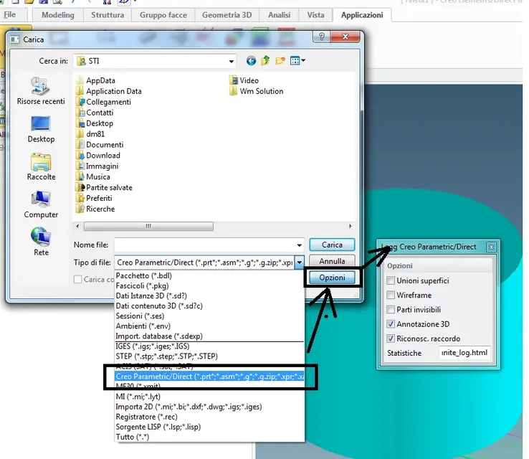The width and height of the screenshot is (529, 459).
Task: Select the Documenti folder
Action: click(x=100, y=145)
